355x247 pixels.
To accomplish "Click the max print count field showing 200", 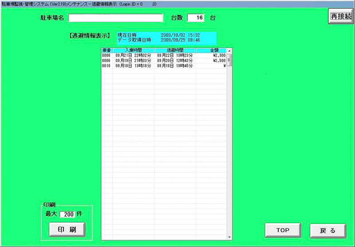I will click(67, 214).
